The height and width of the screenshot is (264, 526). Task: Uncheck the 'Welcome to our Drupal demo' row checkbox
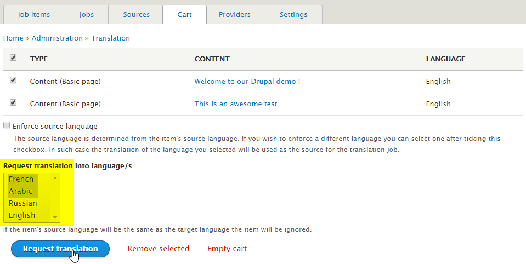(x=13, y=81)
